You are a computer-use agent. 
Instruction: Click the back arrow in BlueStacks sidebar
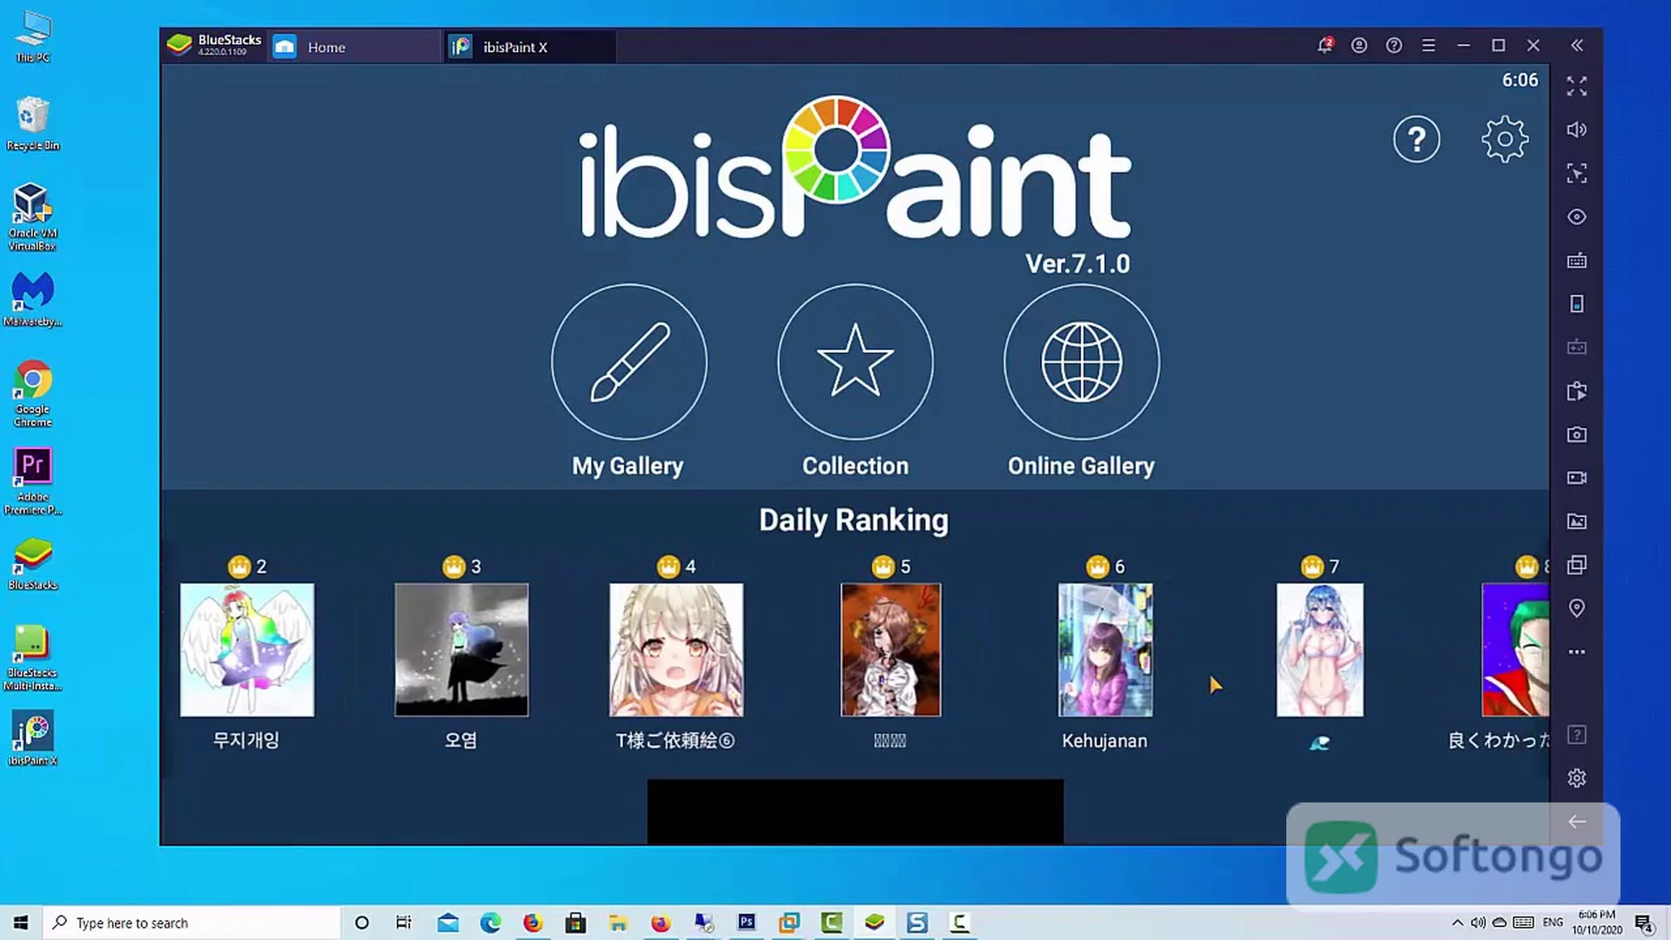pyautogui.click(x=1577, y=822)
